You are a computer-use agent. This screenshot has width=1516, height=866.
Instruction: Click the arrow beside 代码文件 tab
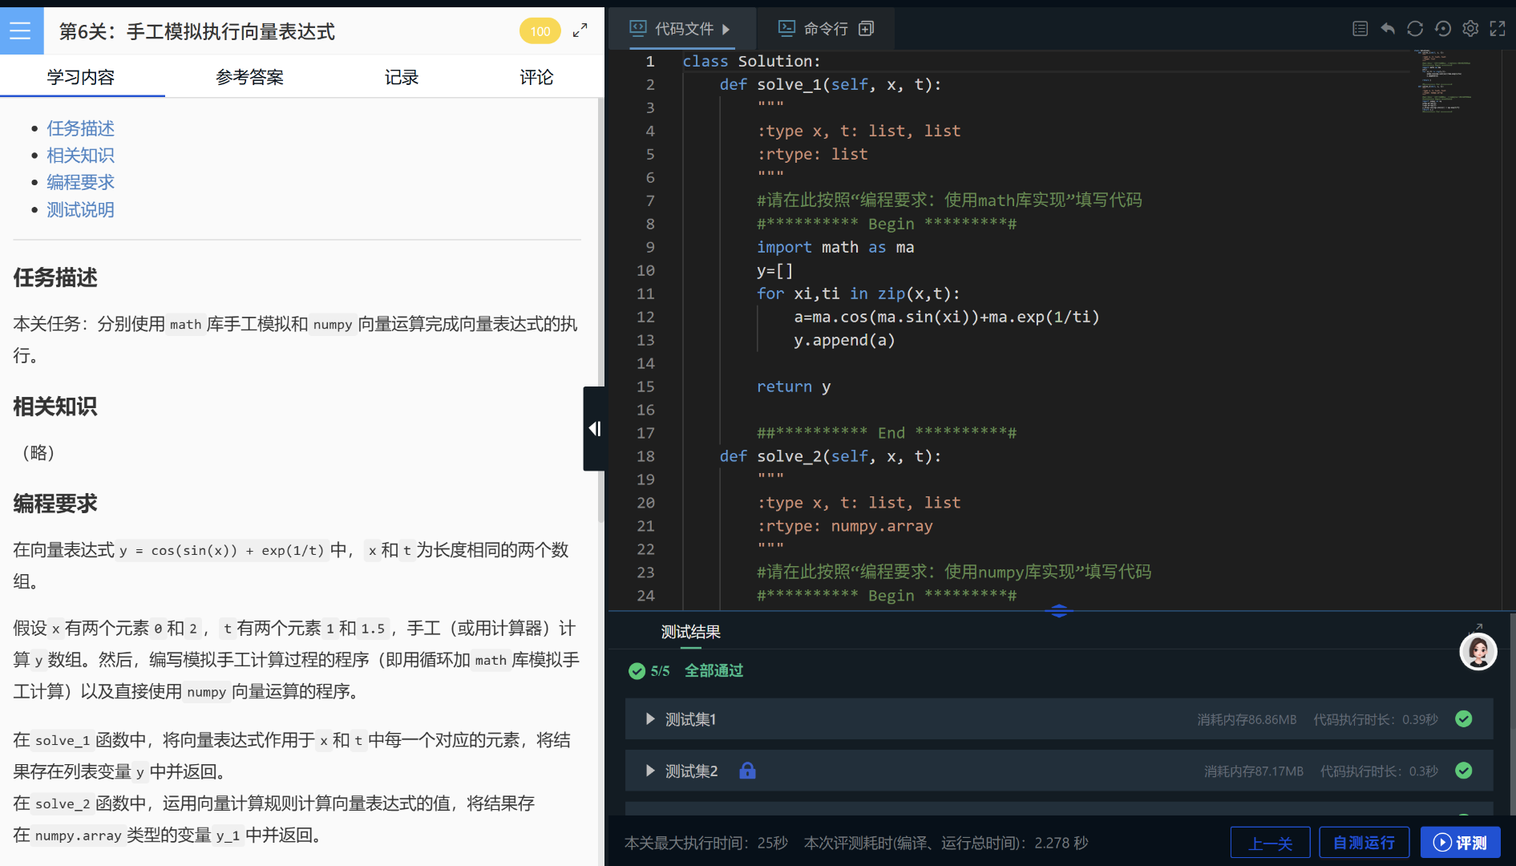click(x=726, y=29)
